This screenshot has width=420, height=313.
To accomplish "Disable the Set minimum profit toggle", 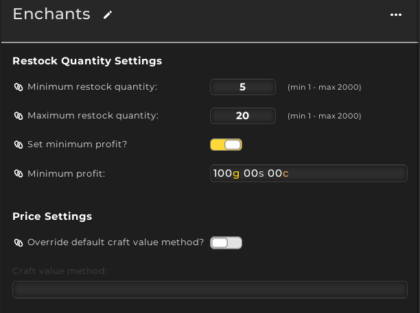I will click(x=226, y=145).
